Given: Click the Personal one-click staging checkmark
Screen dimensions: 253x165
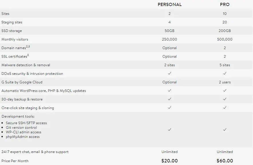Looking at the screenshot, I should pyautogui.click(x=169, y=108).
